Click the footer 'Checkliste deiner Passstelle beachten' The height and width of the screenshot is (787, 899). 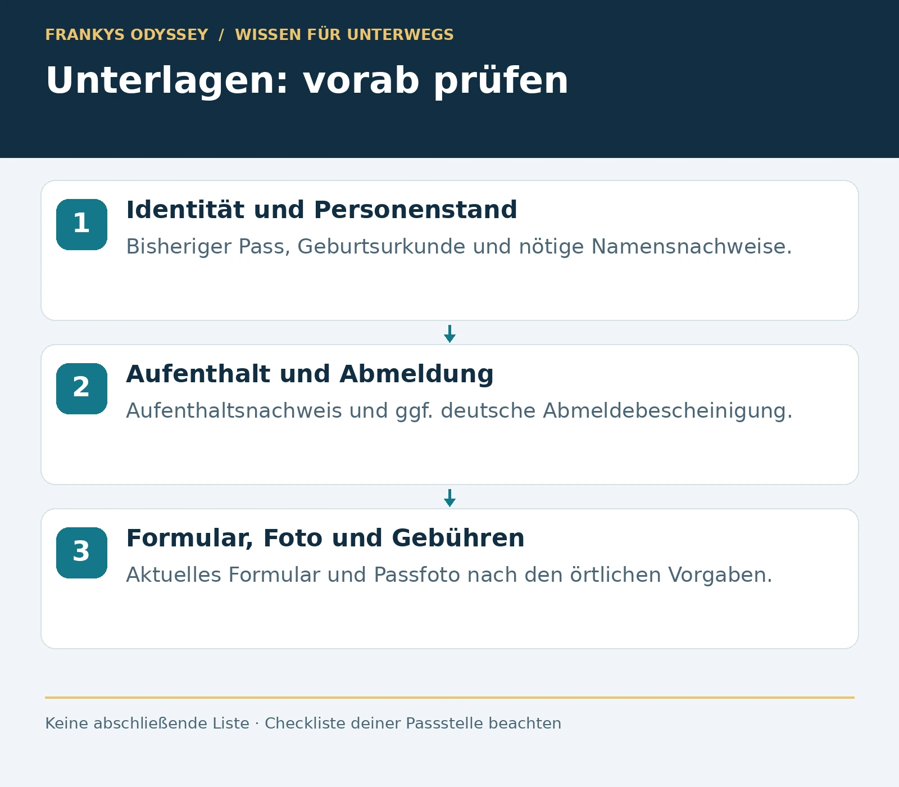pos(413,723)
